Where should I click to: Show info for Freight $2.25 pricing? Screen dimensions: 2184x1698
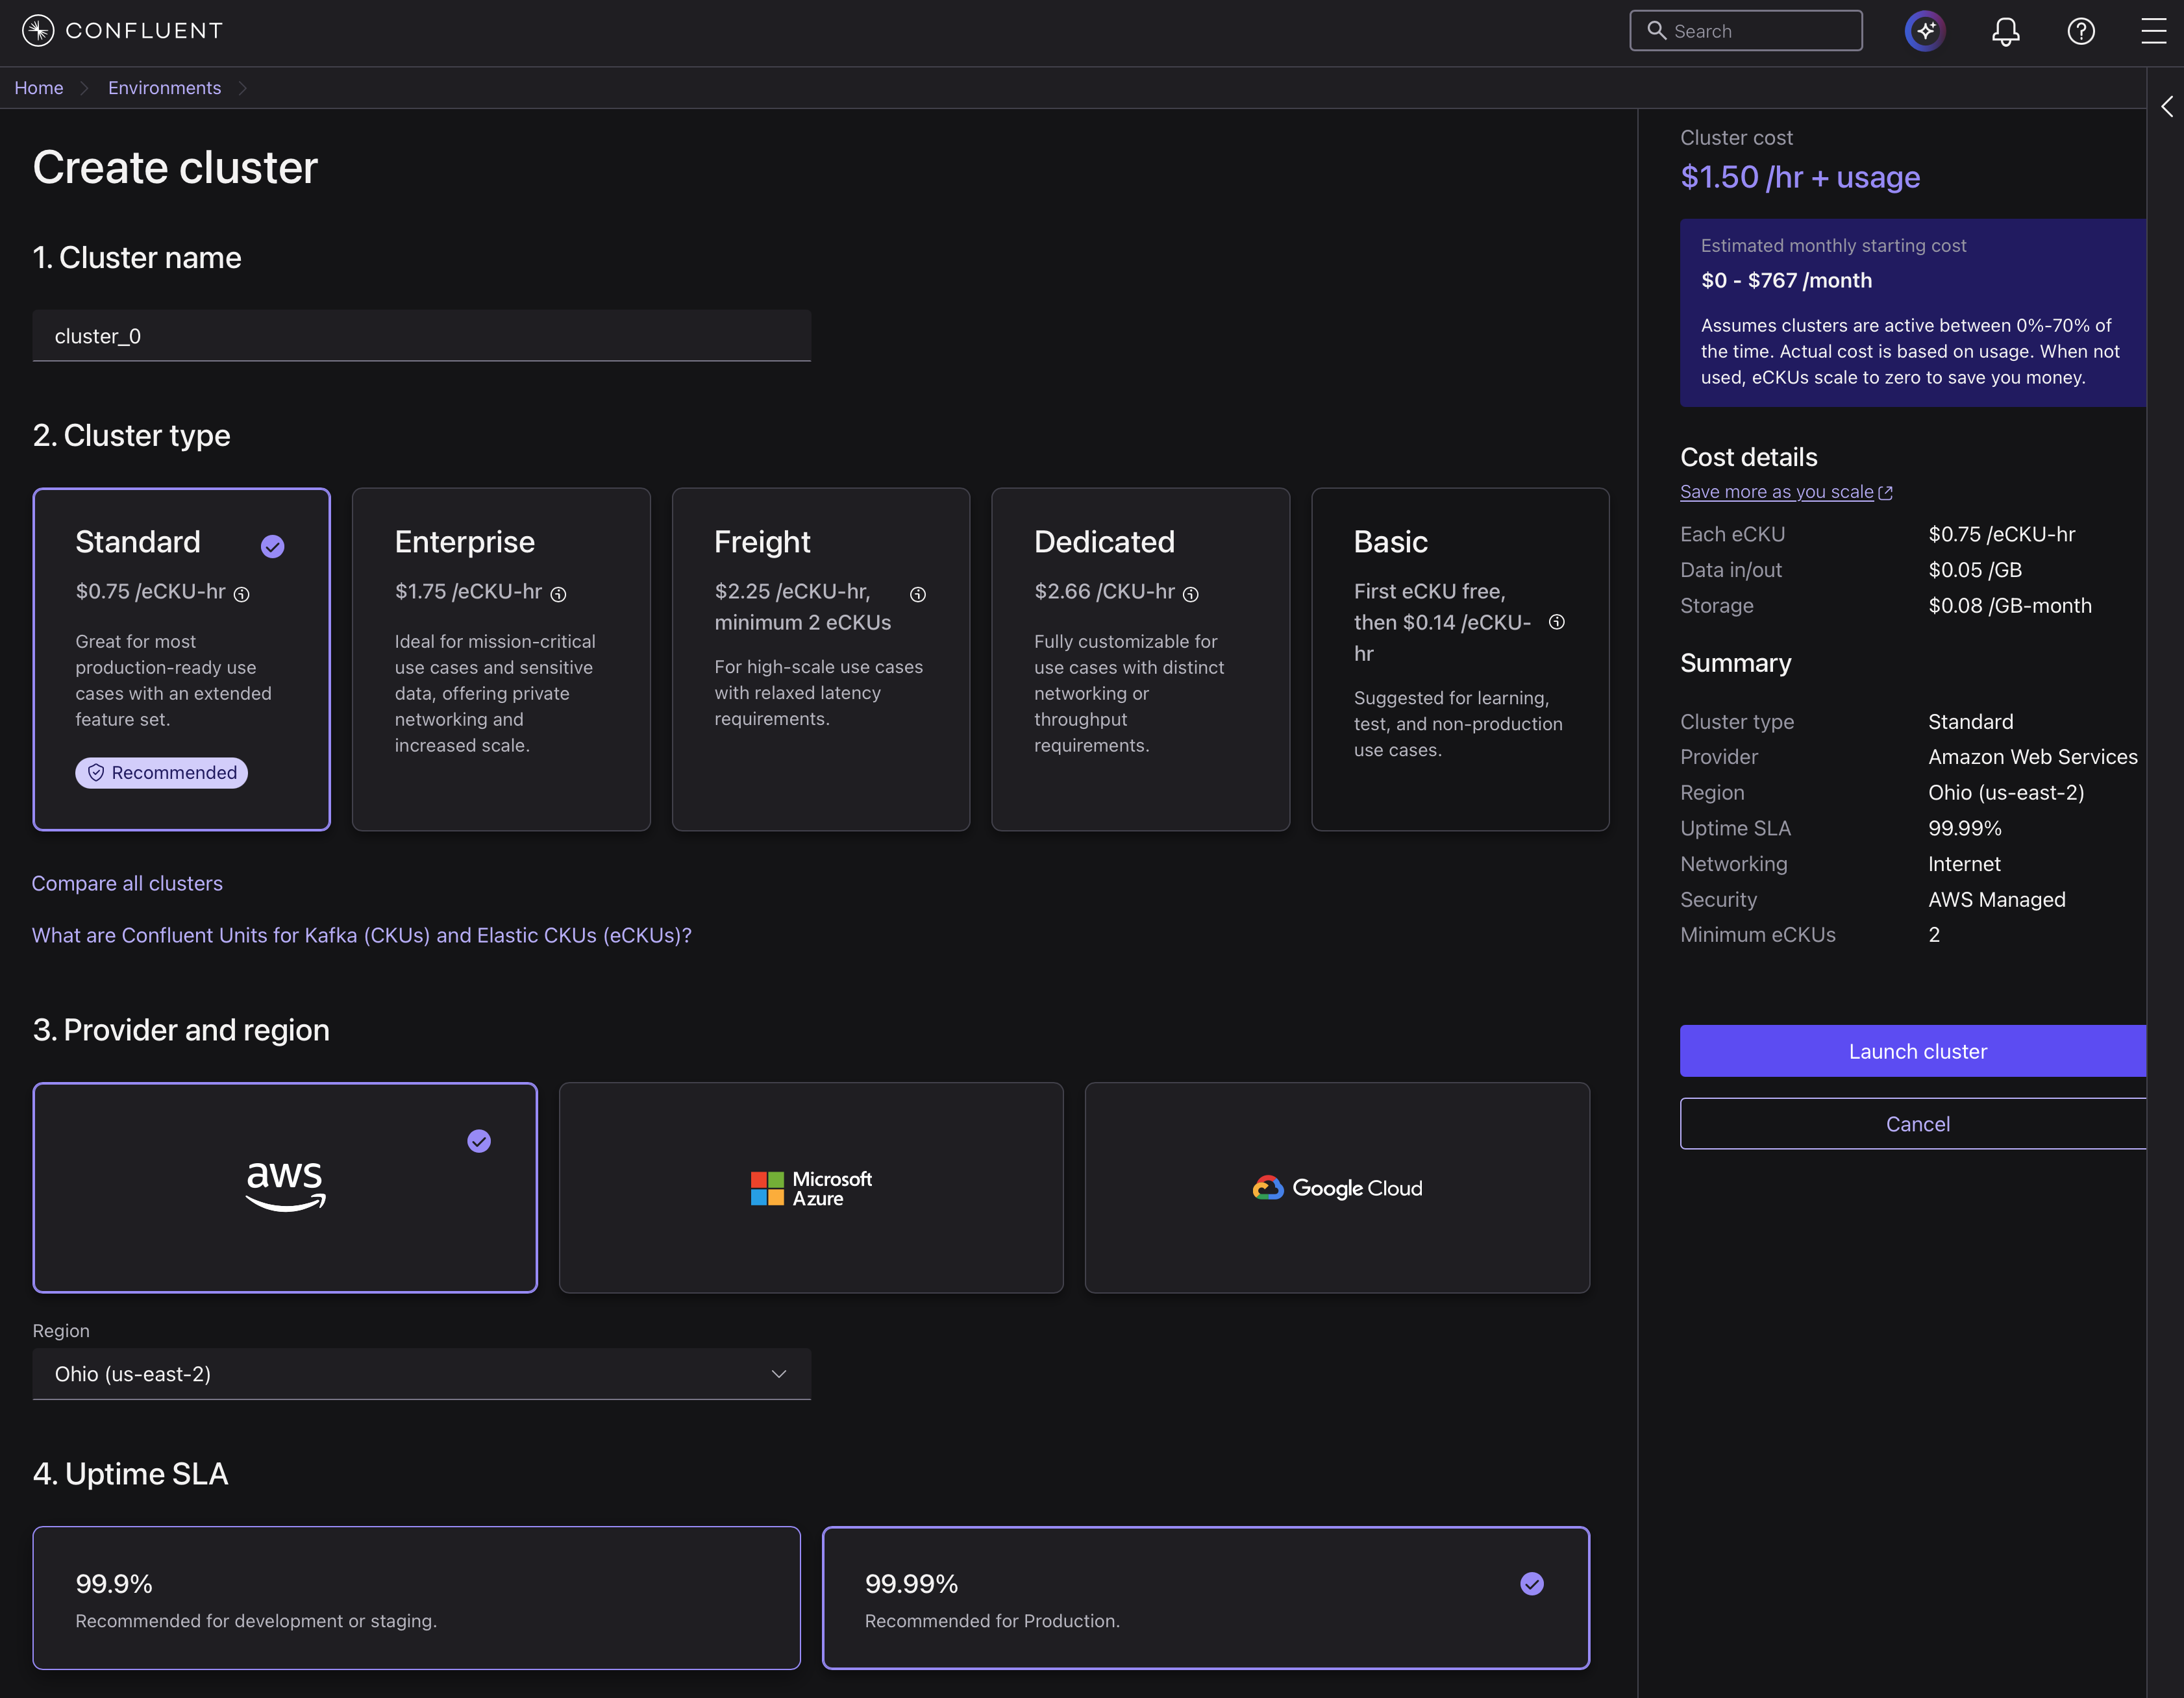[918, 594]
